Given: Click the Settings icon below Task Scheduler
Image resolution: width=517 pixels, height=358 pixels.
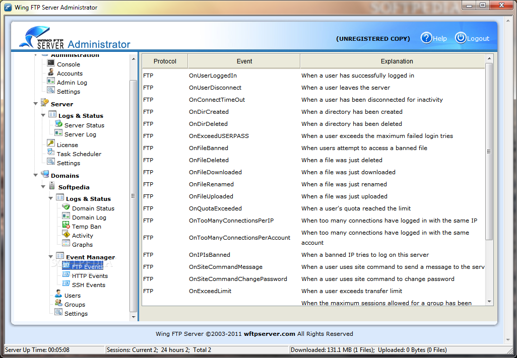Looking at the screenshot, I should [51, 162].
